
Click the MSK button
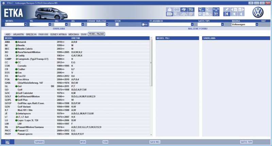click(83, 142)
